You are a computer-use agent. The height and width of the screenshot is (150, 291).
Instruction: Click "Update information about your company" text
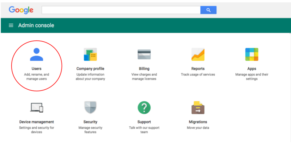[x=90, y=77]
